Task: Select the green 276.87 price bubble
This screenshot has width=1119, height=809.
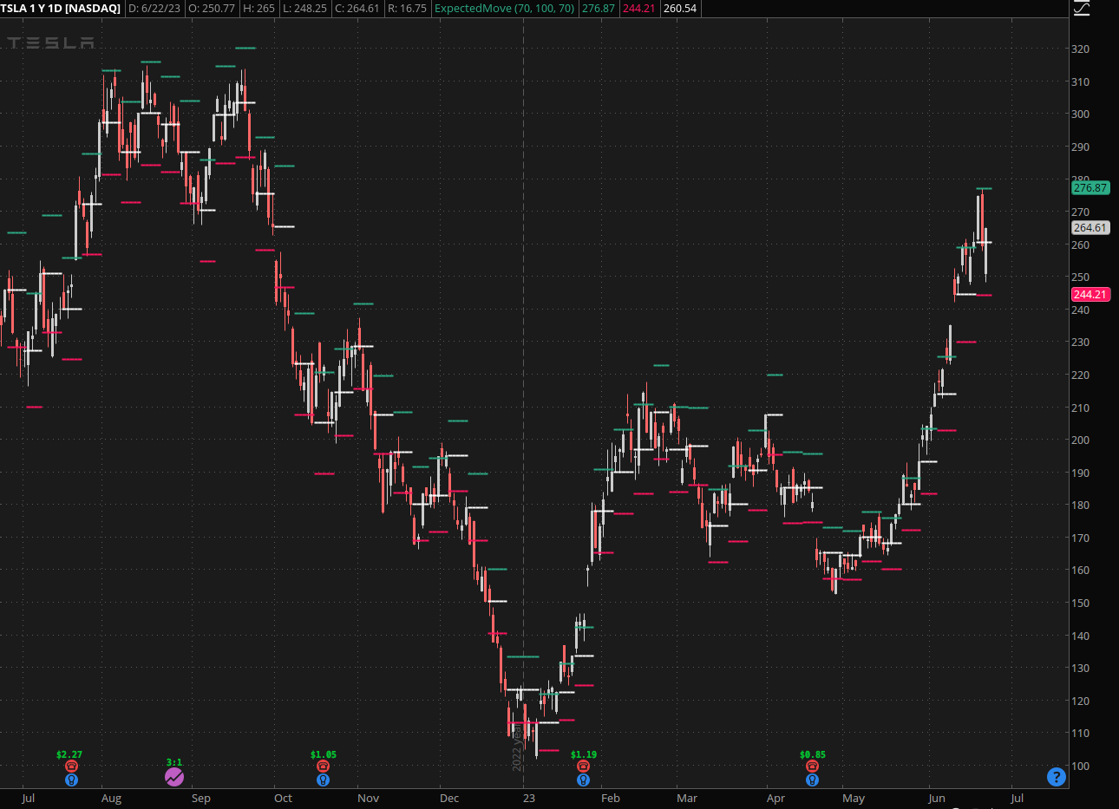Action: click(1090, 188)
